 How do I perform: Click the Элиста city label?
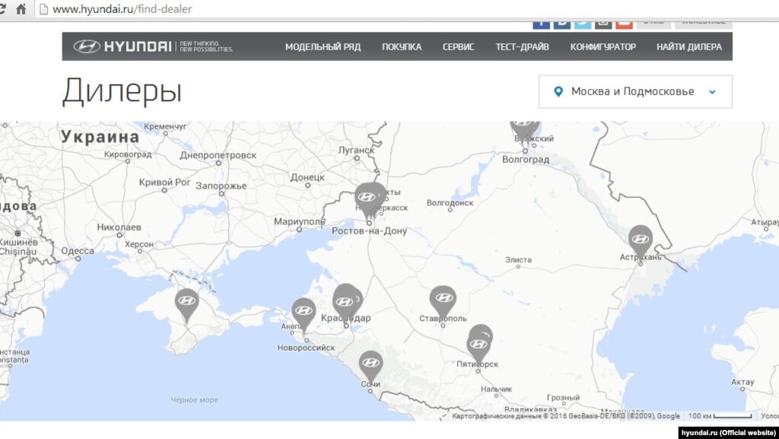tap(518, 259)
